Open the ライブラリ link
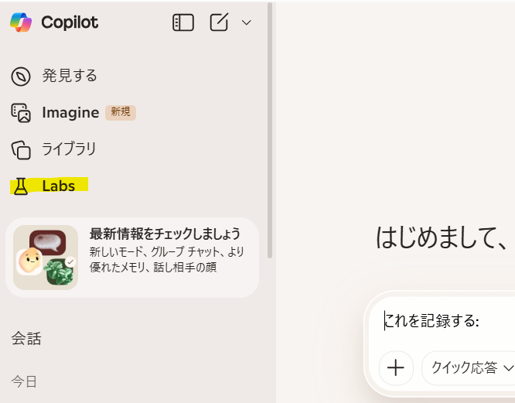 point(69,149)
